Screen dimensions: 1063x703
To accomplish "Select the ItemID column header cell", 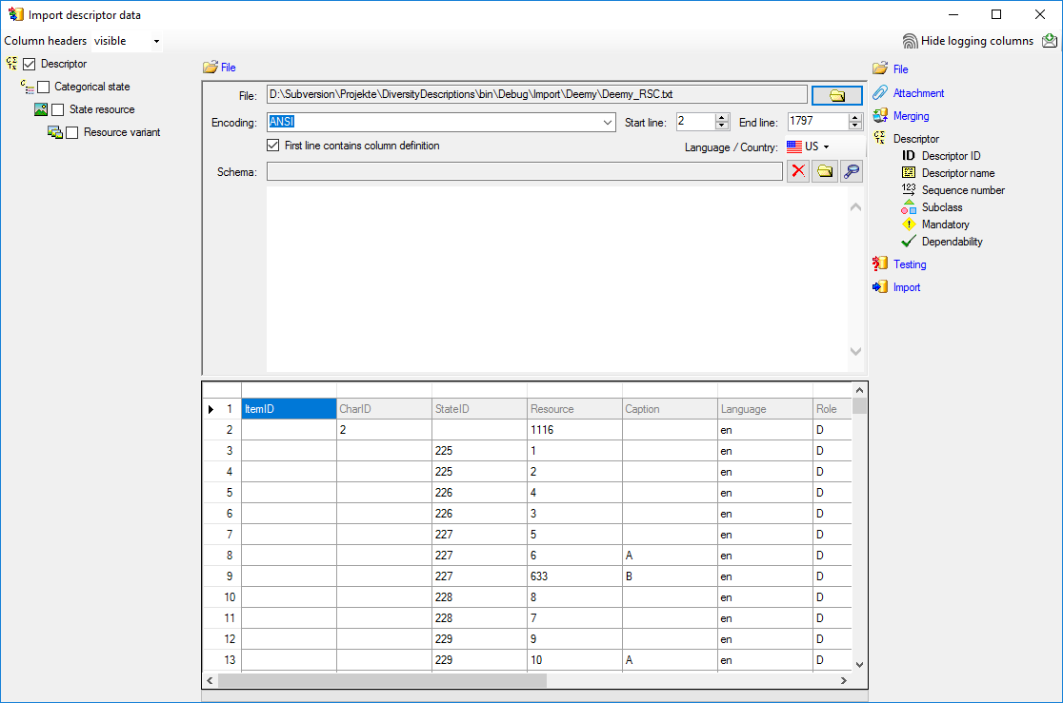I will click(289, 409).
